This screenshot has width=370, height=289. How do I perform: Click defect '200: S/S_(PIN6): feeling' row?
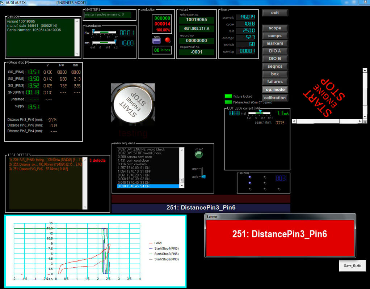pos(46,160)
